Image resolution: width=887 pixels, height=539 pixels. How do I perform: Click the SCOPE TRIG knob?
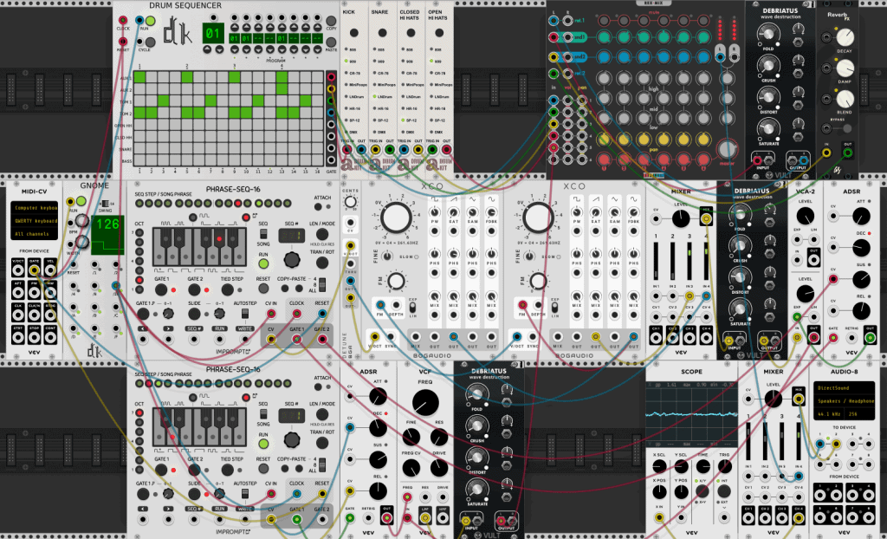[725, 467]
